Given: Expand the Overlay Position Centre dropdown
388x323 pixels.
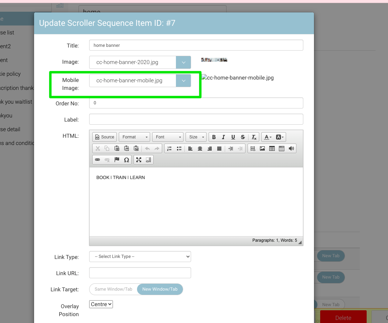Looking at the screenshot, I should [x=101, y=304].
